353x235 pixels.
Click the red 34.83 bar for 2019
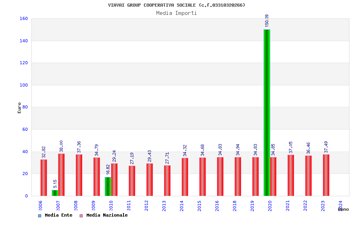point(255,177)
